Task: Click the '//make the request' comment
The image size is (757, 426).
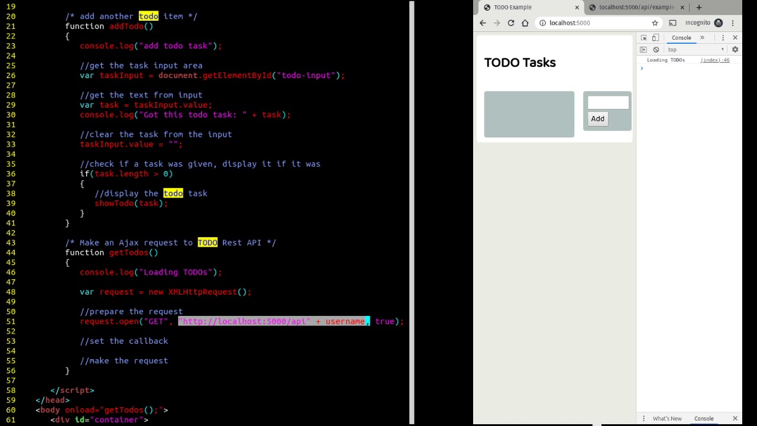Action: 124,360
